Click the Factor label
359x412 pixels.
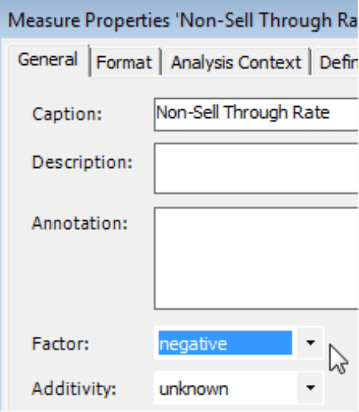[60, 344]
